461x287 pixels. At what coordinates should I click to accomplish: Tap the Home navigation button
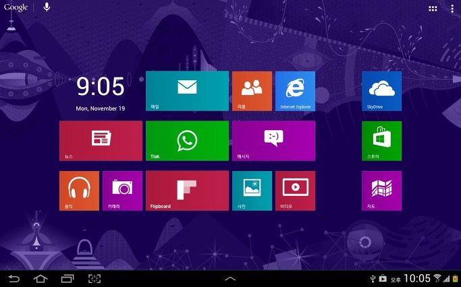(x=40, y=278)
